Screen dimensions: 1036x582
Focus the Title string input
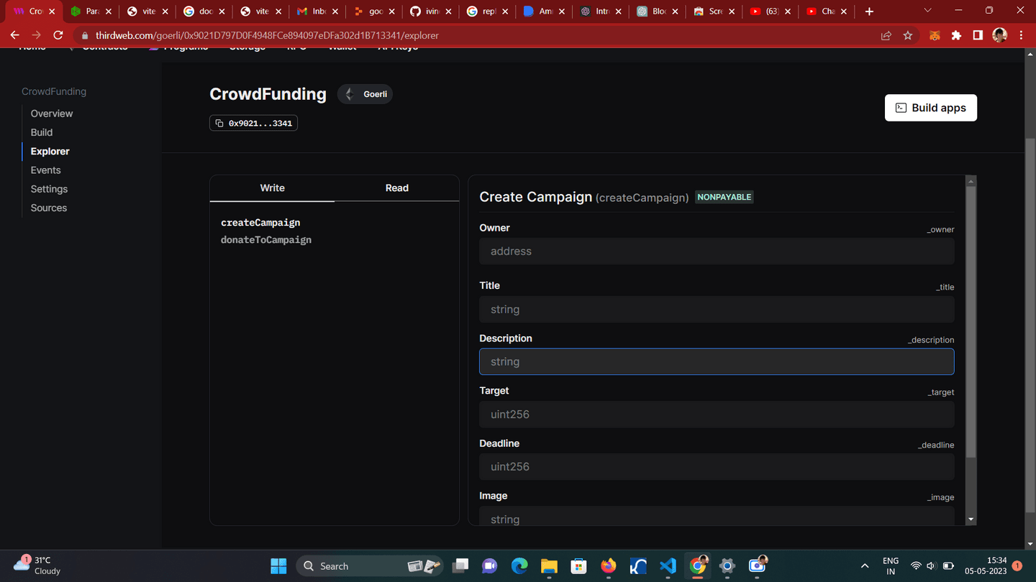coord(717,310)
